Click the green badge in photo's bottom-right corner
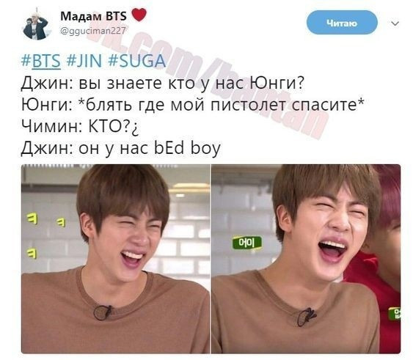This screenshot has width=413, height=360. click(395, 313)
